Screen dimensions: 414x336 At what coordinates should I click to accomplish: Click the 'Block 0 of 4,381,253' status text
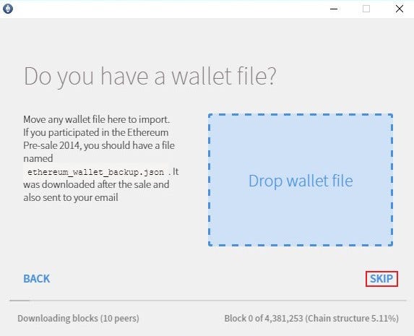(x=264, y=319)
